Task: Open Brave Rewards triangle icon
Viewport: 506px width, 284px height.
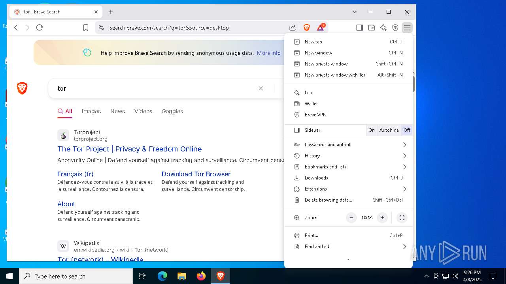Action: [321, 27]
